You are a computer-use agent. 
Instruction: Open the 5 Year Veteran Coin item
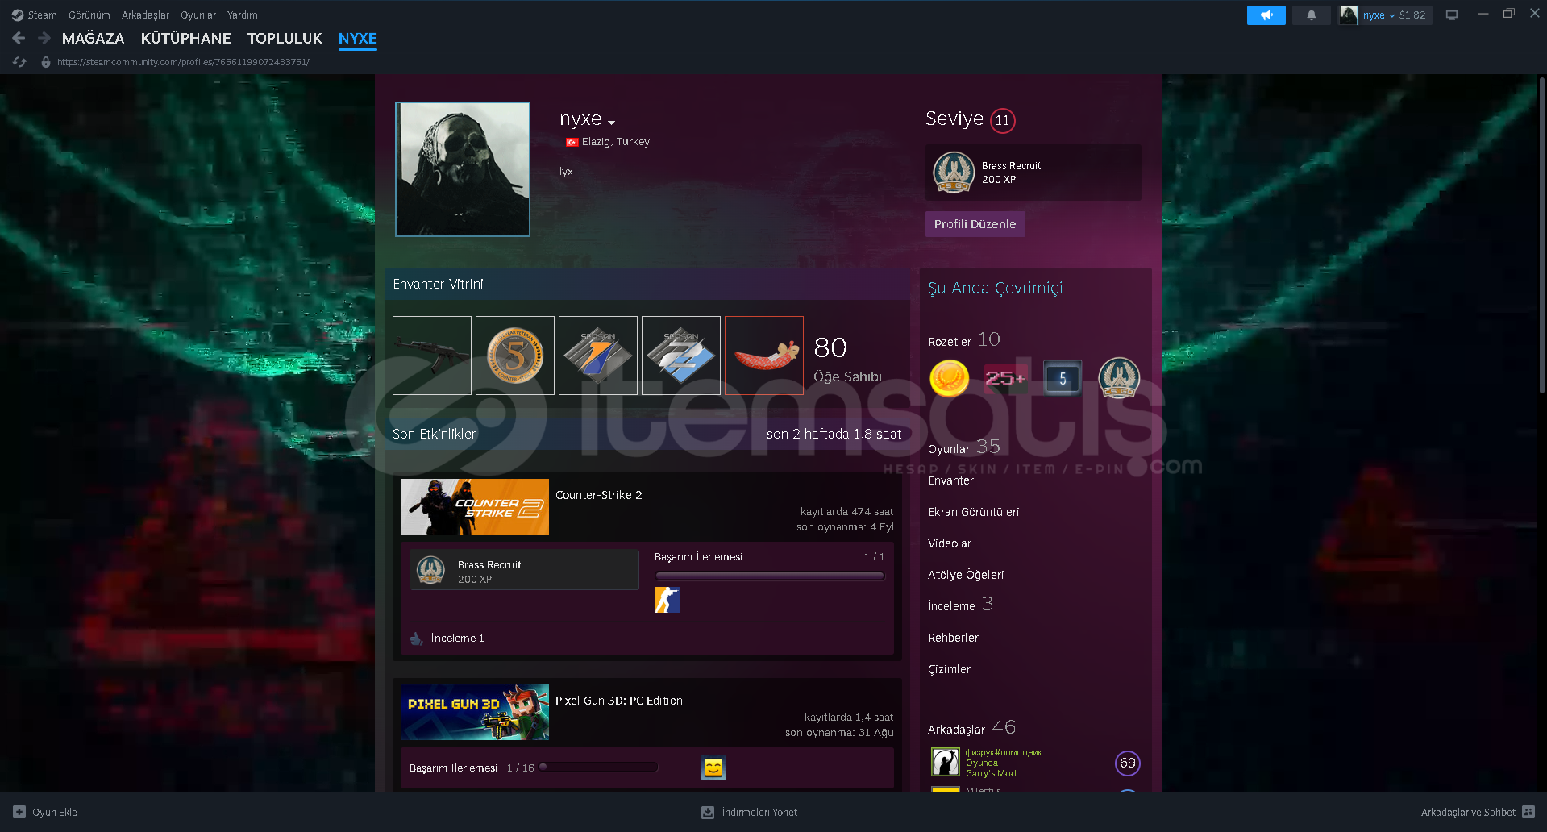click(x=515, y=356)
